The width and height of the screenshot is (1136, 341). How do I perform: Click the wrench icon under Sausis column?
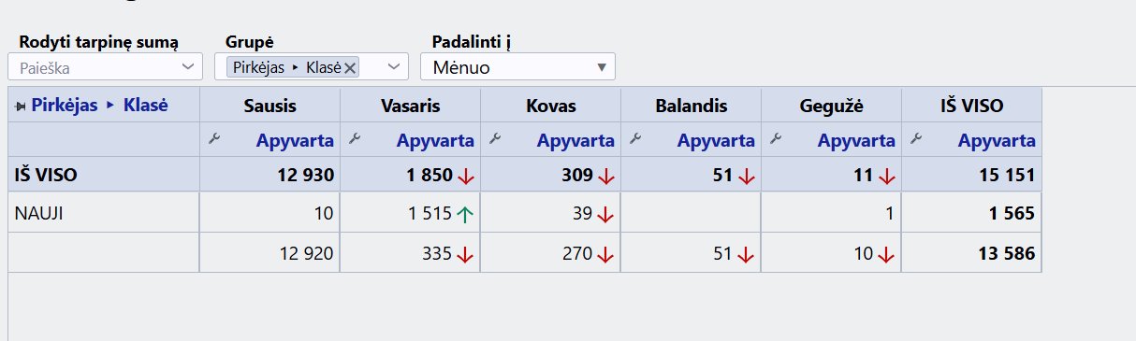[x=214, y=139]
